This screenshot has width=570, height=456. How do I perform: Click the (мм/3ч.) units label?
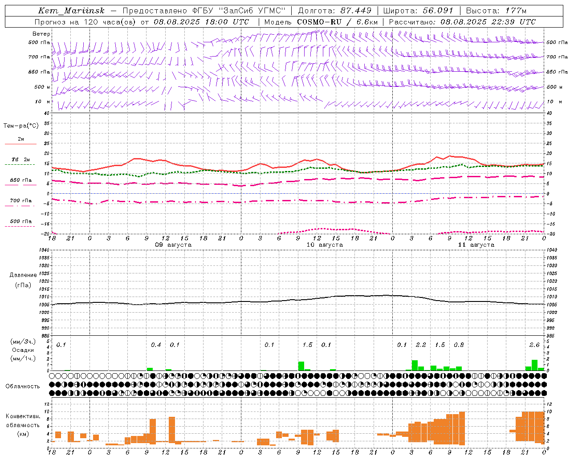coord(23,342)
